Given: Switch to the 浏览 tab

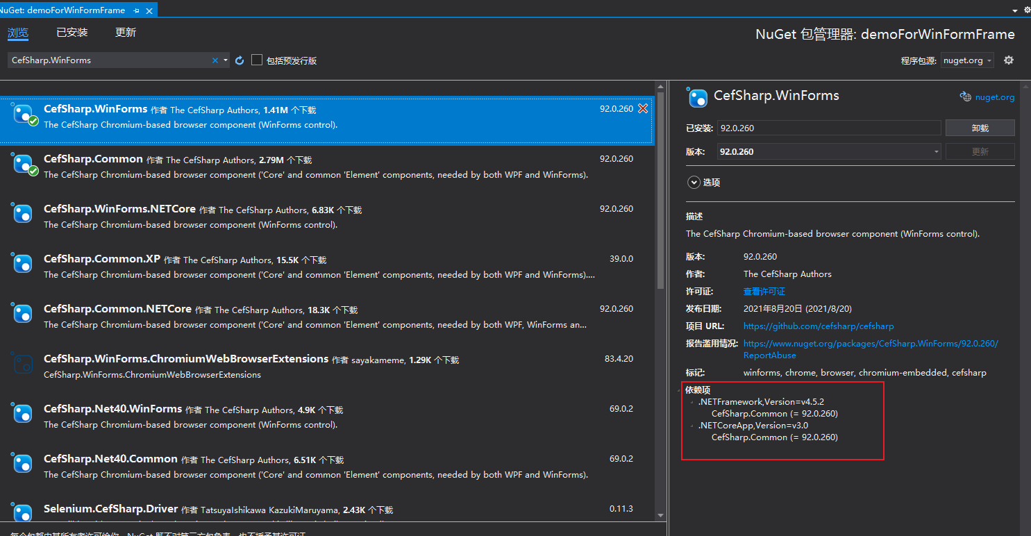Looking at the screenshot, I should pos(18,33).
